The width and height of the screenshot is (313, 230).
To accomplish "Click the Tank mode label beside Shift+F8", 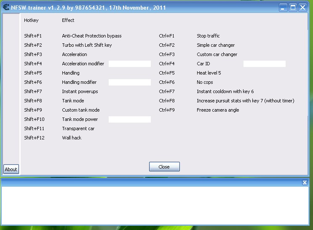I will (x=73, y=101).
